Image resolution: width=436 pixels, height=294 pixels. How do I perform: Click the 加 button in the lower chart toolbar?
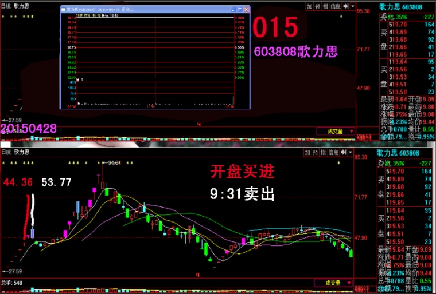[x=307, y=152]
